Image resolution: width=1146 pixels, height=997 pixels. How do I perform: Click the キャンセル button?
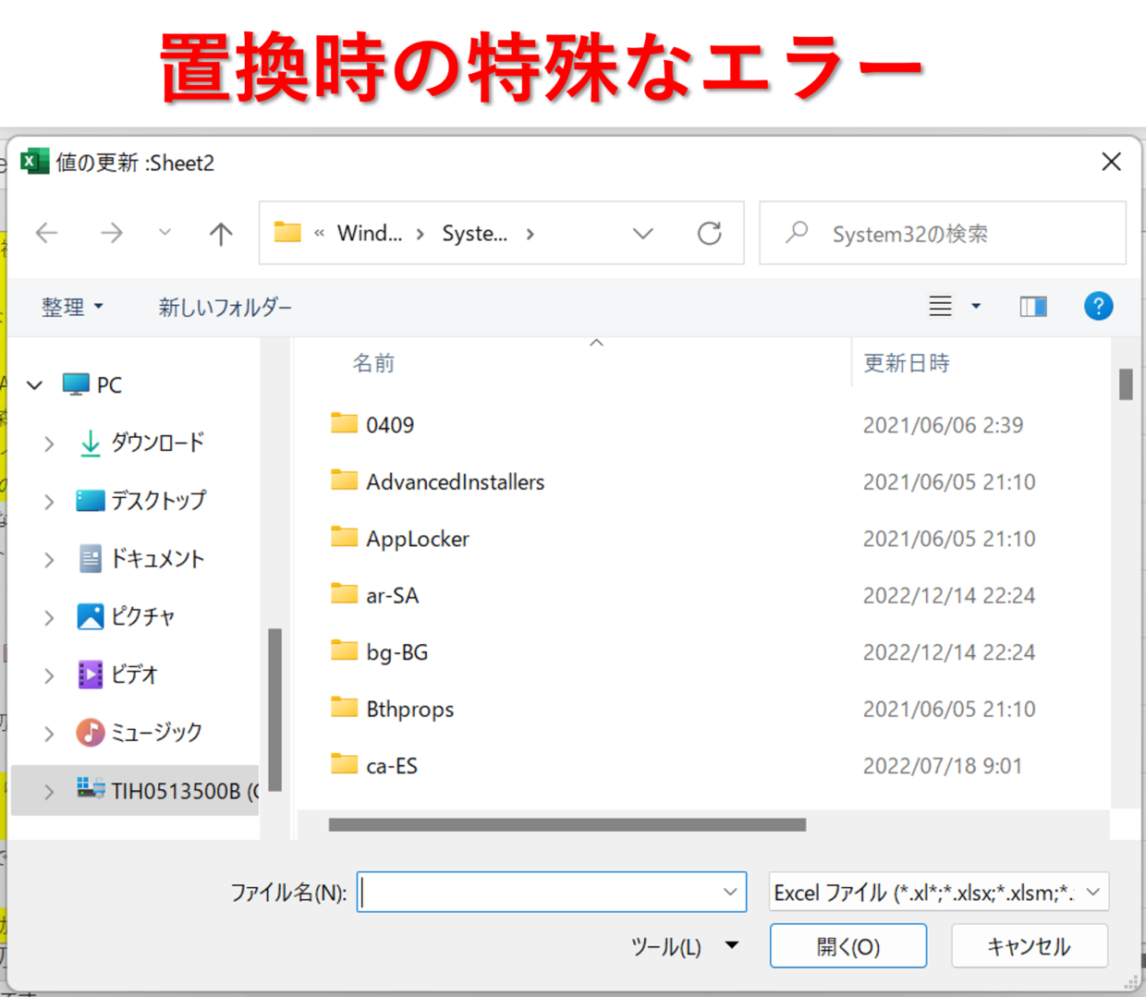point(1030,946)
